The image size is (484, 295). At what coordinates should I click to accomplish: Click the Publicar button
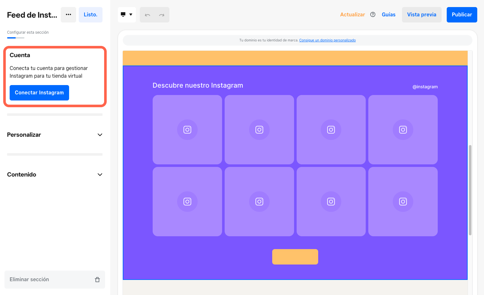tap(462, 15)
